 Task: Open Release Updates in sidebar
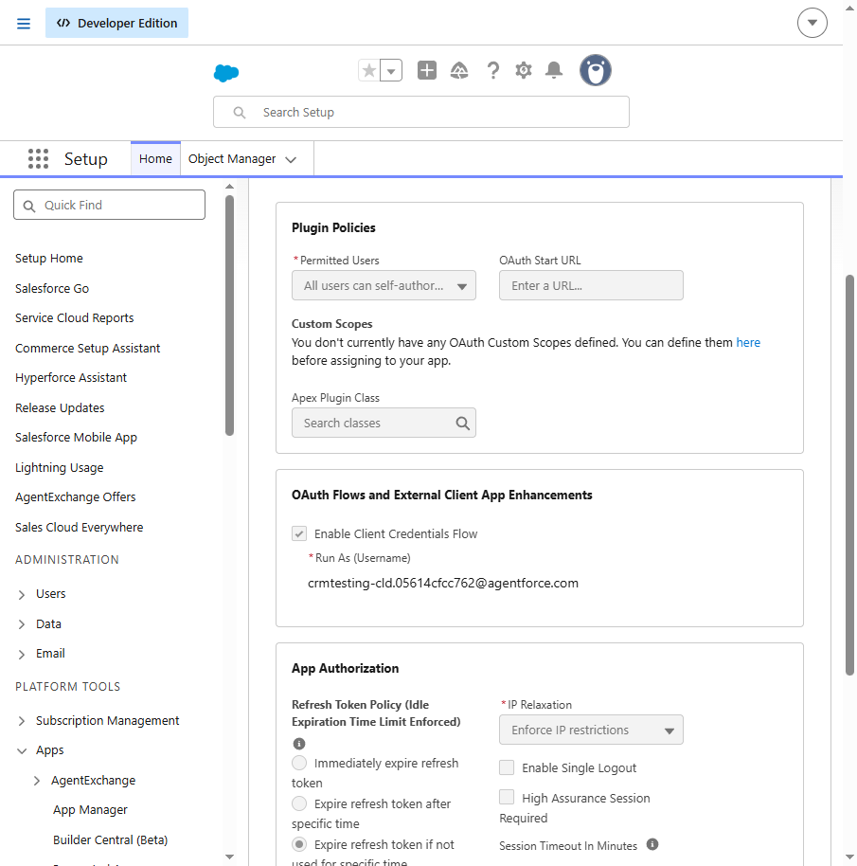tap(60, 407)
